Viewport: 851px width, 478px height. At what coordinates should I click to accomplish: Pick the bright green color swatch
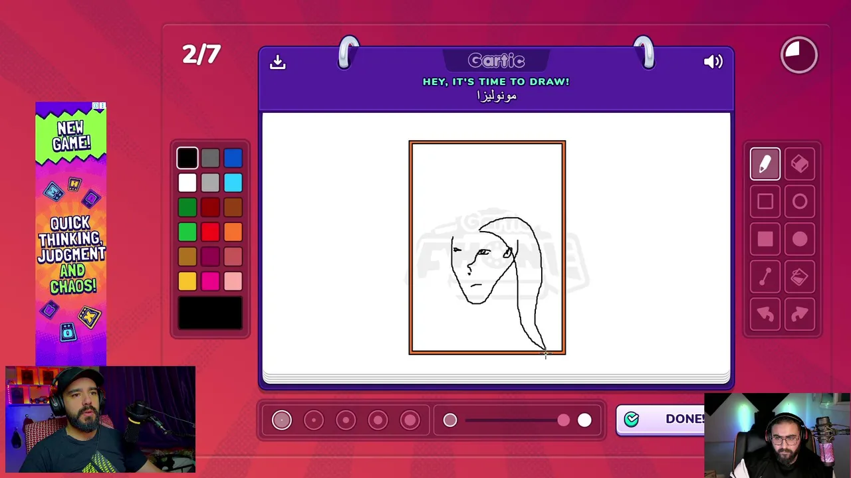pyautogui.click(x=187, y=232)
